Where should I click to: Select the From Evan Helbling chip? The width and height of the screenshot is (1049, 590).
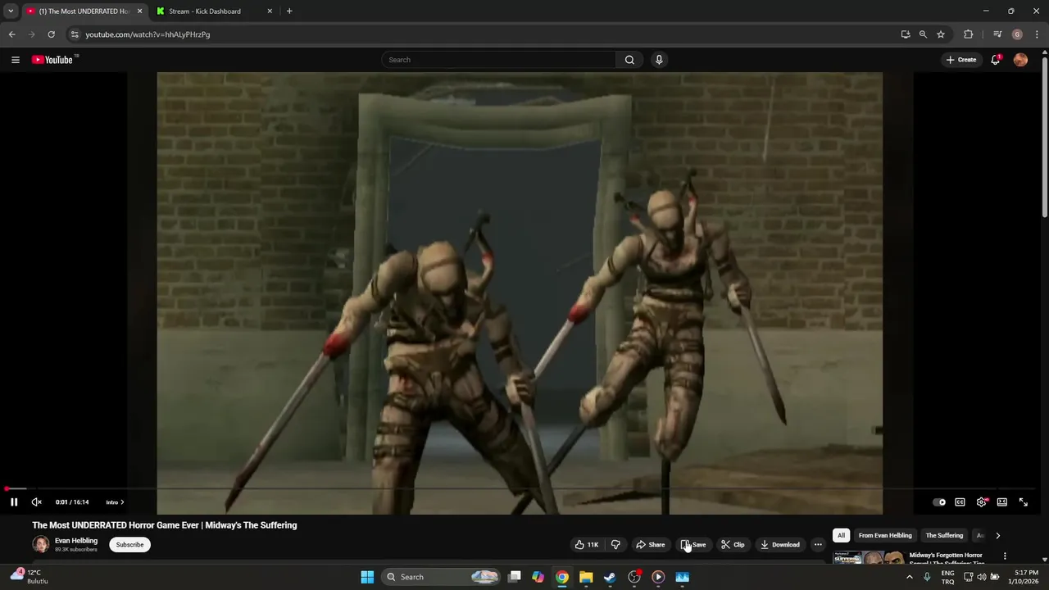click(885, 535)
